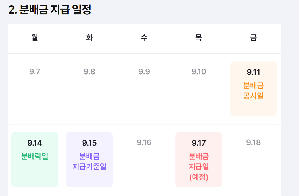Click the date 9.9
Screen dimensions: 299x196
pos(144,72)
